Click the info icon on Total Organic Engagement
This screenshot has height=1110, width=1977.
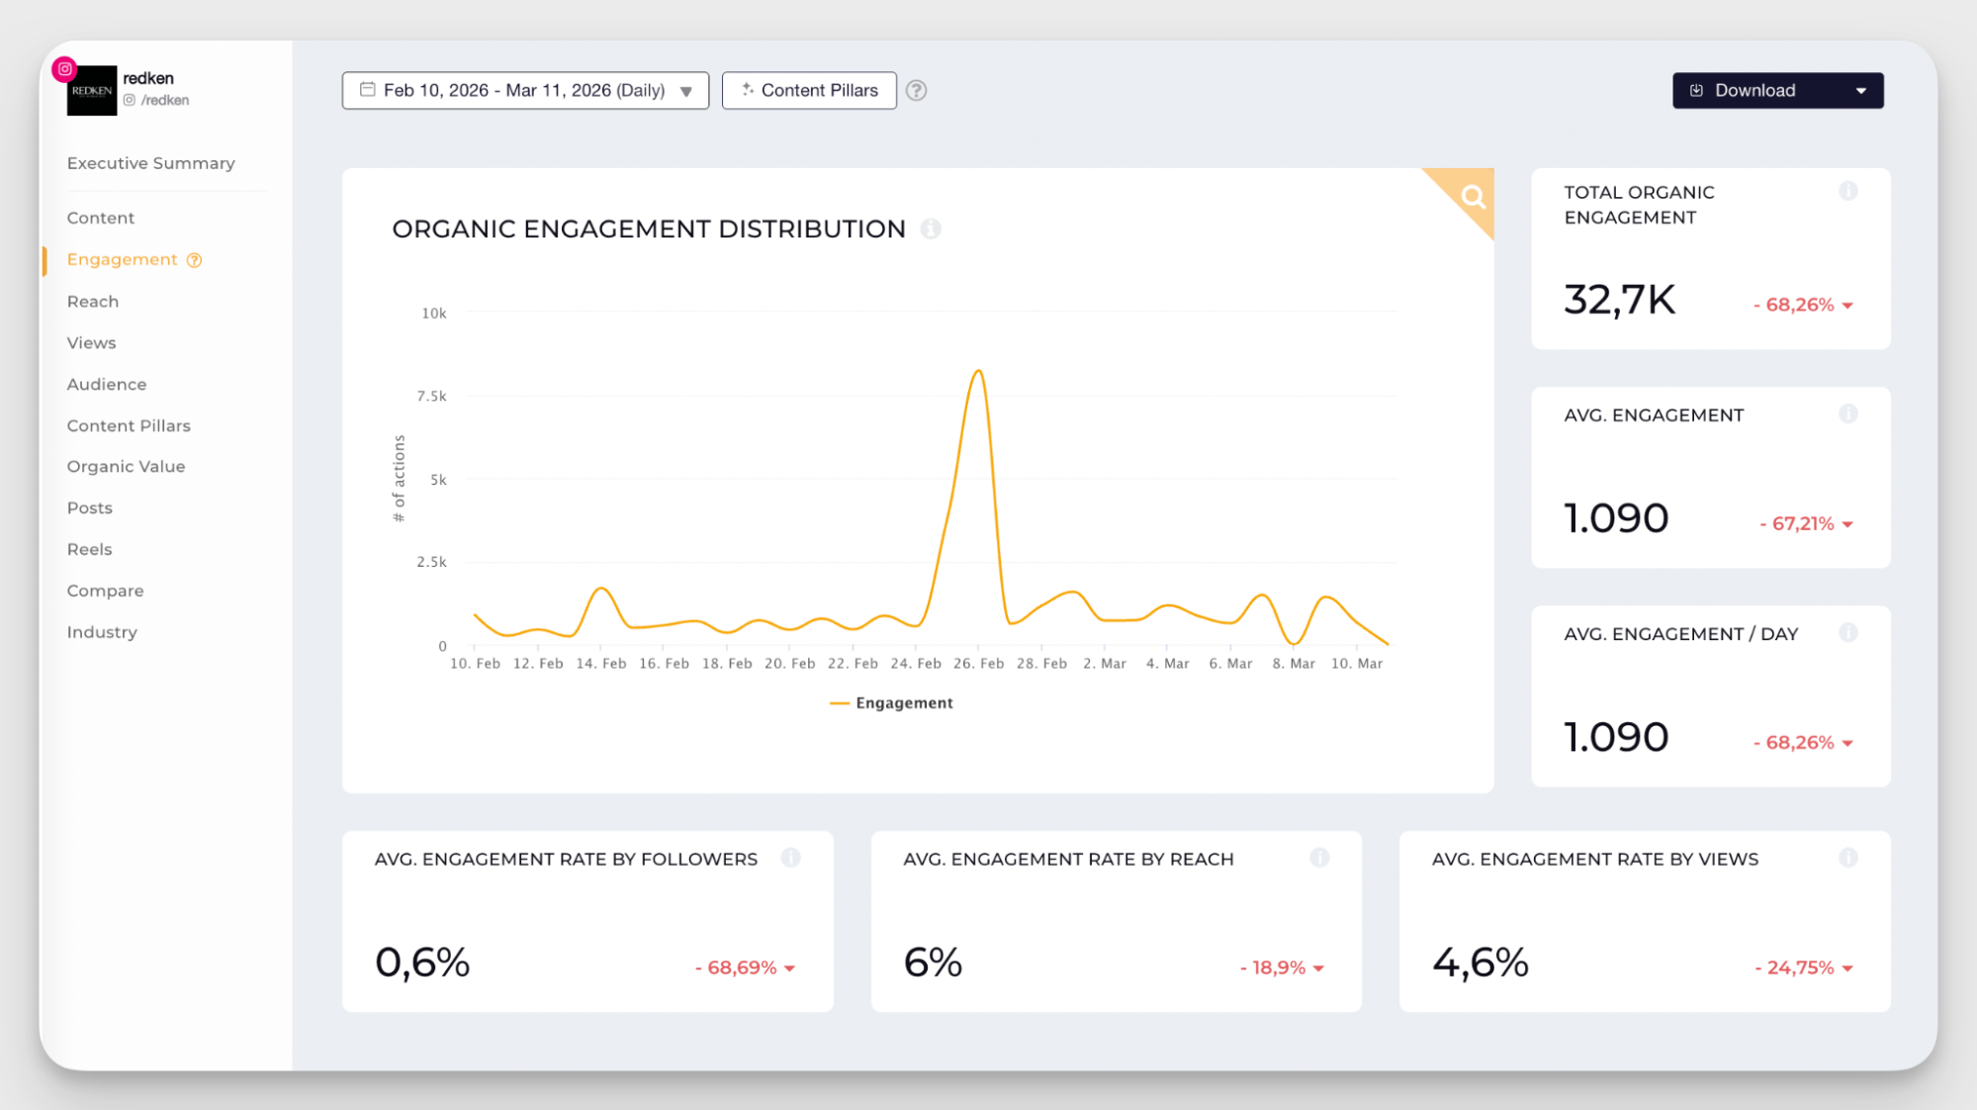coord(1847,191)
